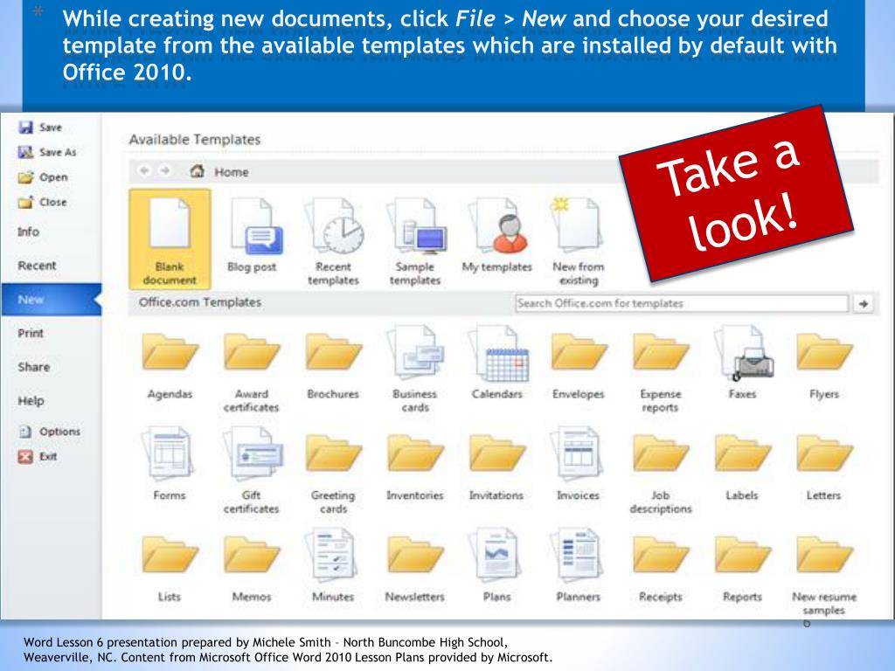The height and width of the screenshot is (671, 895).
Task: Click Save in the File menu
Action: [40, 128]
